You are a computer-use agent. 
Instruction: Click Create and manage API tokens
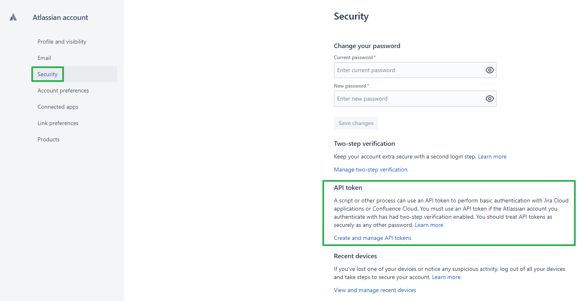coord(373,238)
